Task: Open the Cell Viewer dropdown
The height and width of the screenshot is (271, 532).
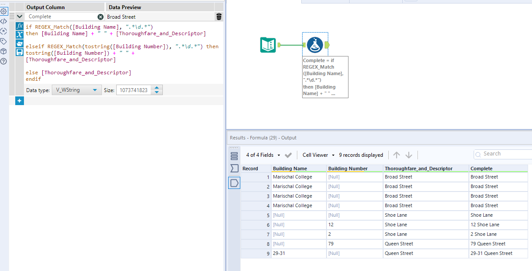Action: pos(318,155)
